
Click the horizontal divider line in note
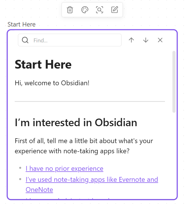(90, 101)
